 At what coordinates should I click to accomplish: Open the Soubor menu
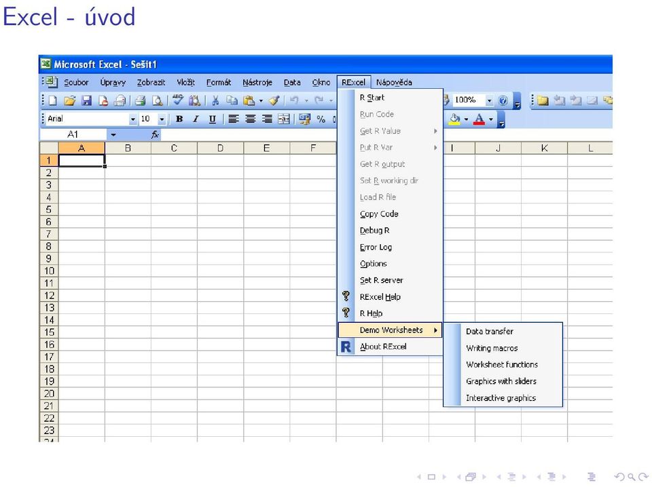pos(76,82)
